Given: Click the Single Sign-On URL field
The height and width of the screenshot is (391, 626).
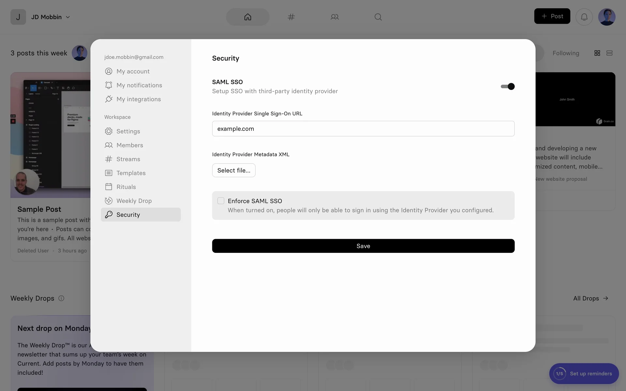Looking at the screenshot, I should tap(363, 129).
